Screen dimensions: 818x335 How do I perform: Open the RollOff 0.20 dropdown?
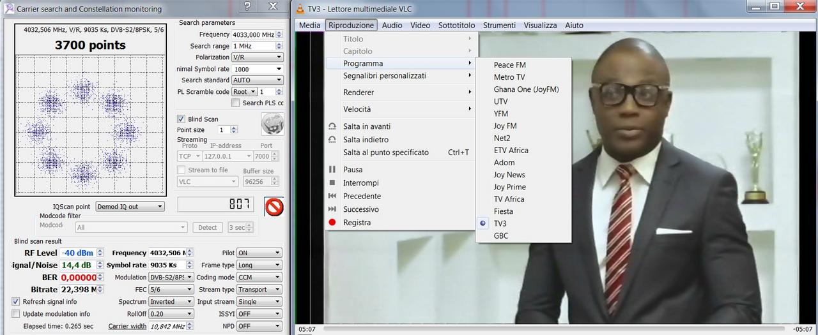click(x=171, y=314)
